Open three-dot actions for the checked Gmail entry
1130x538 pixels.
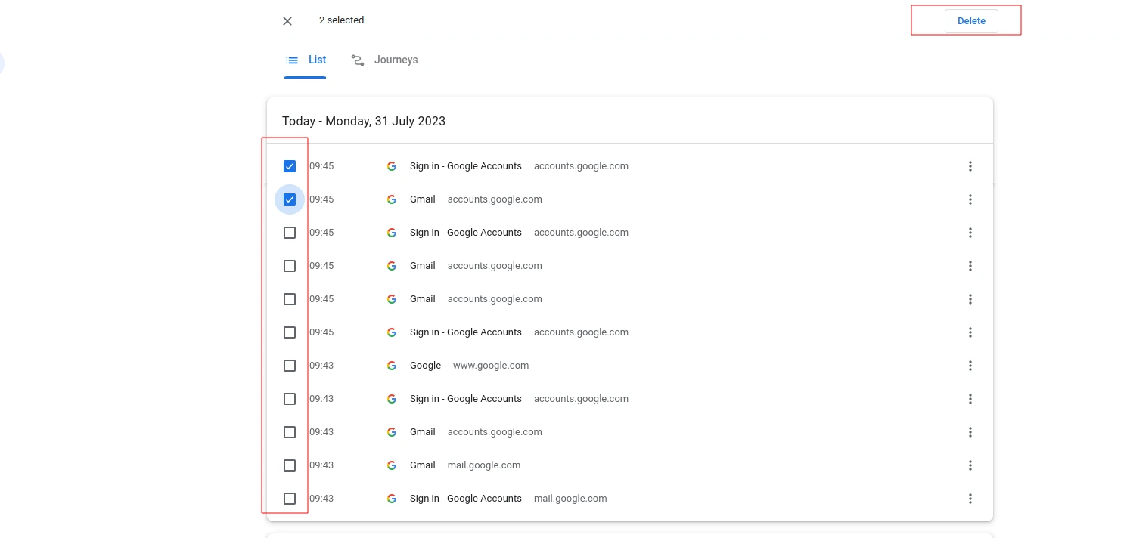[970, 199]
